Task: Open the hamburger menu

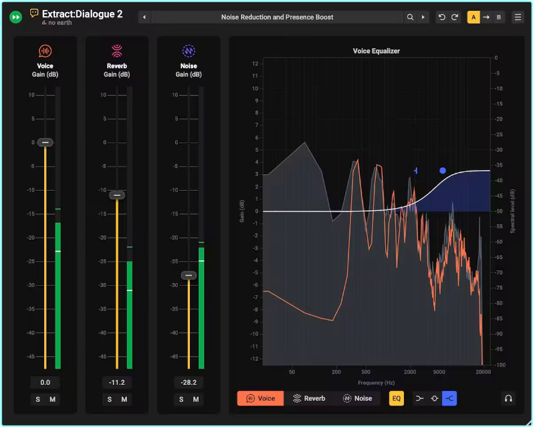Action: point(518,17)
